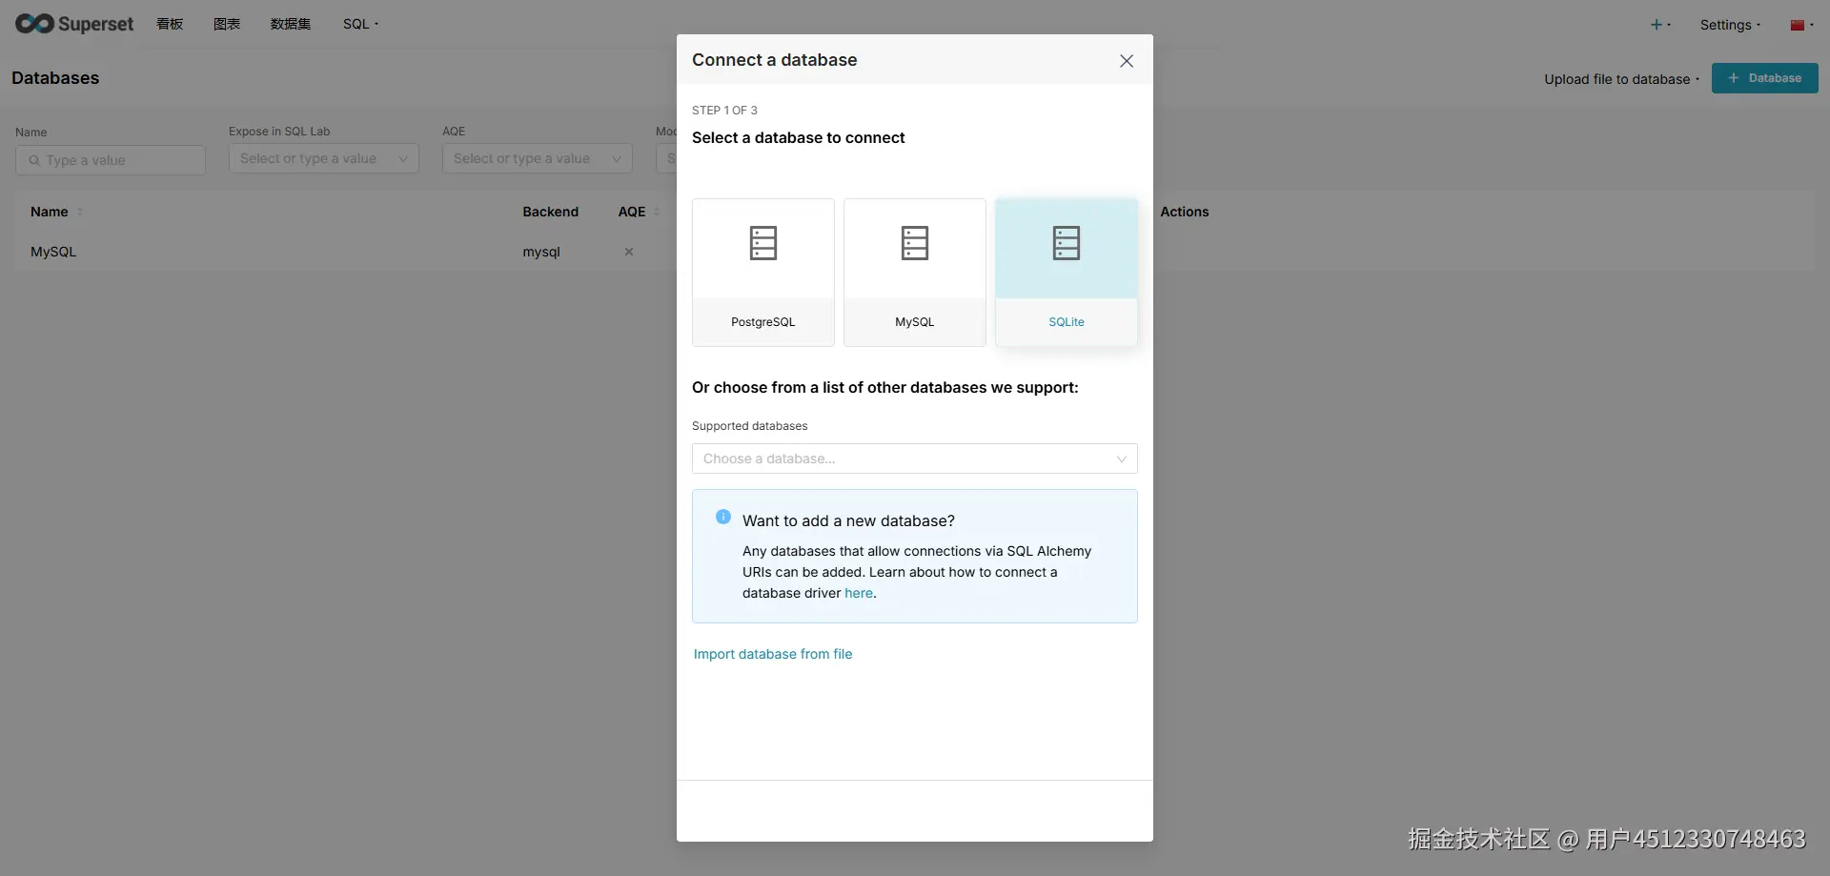Open the SQL menu
The image size is (1830, 876).
359,24
